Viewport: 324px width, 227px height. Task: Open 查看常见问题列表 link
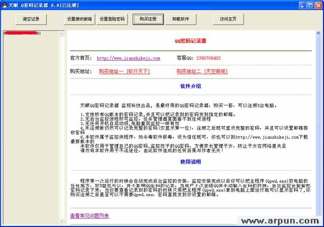pyautogui.click(x=90, y=216)
